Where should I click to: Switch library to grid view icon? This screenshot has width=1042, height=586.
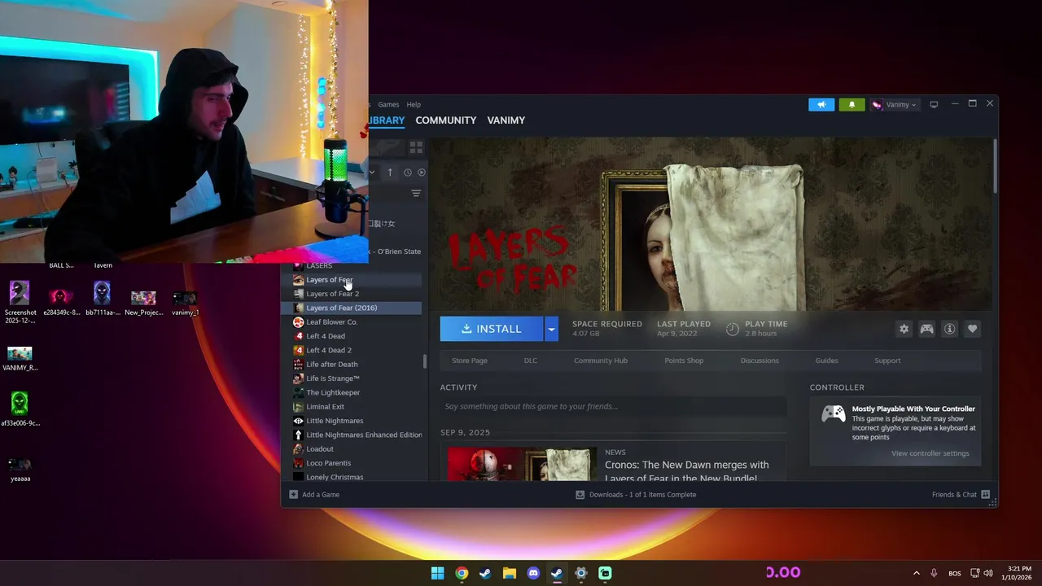click(x=416, y=147)
